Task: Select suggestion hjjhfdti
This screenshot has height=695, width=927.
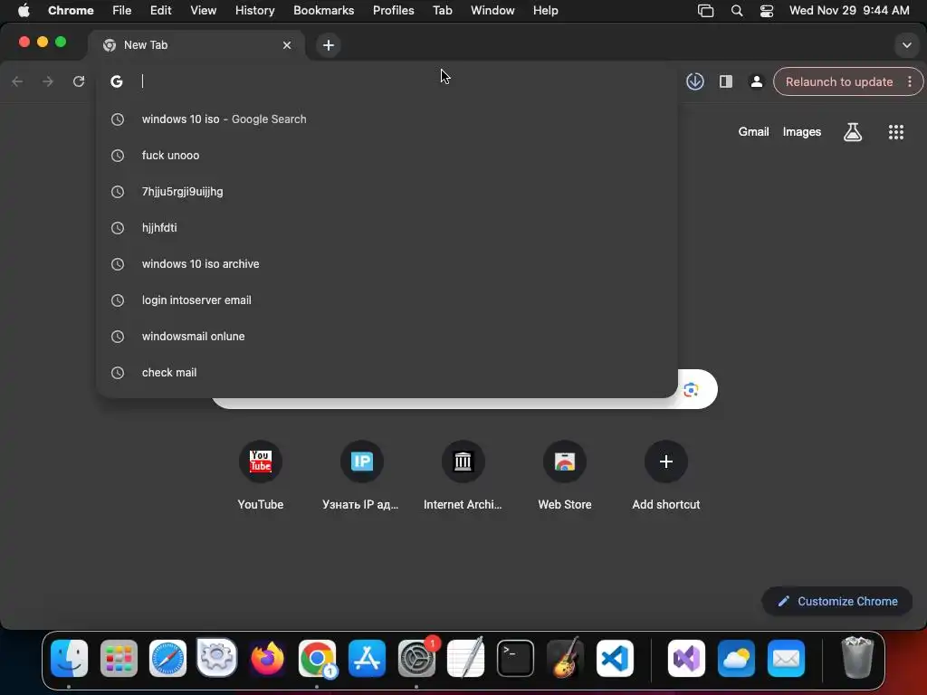Action: (387, 227)
